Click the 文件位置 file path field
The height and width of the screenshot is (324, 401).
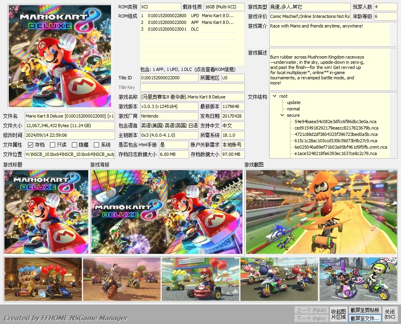(x=70, y=155)
